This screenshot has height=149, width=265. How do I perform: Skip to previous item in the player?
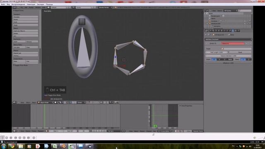16,138
